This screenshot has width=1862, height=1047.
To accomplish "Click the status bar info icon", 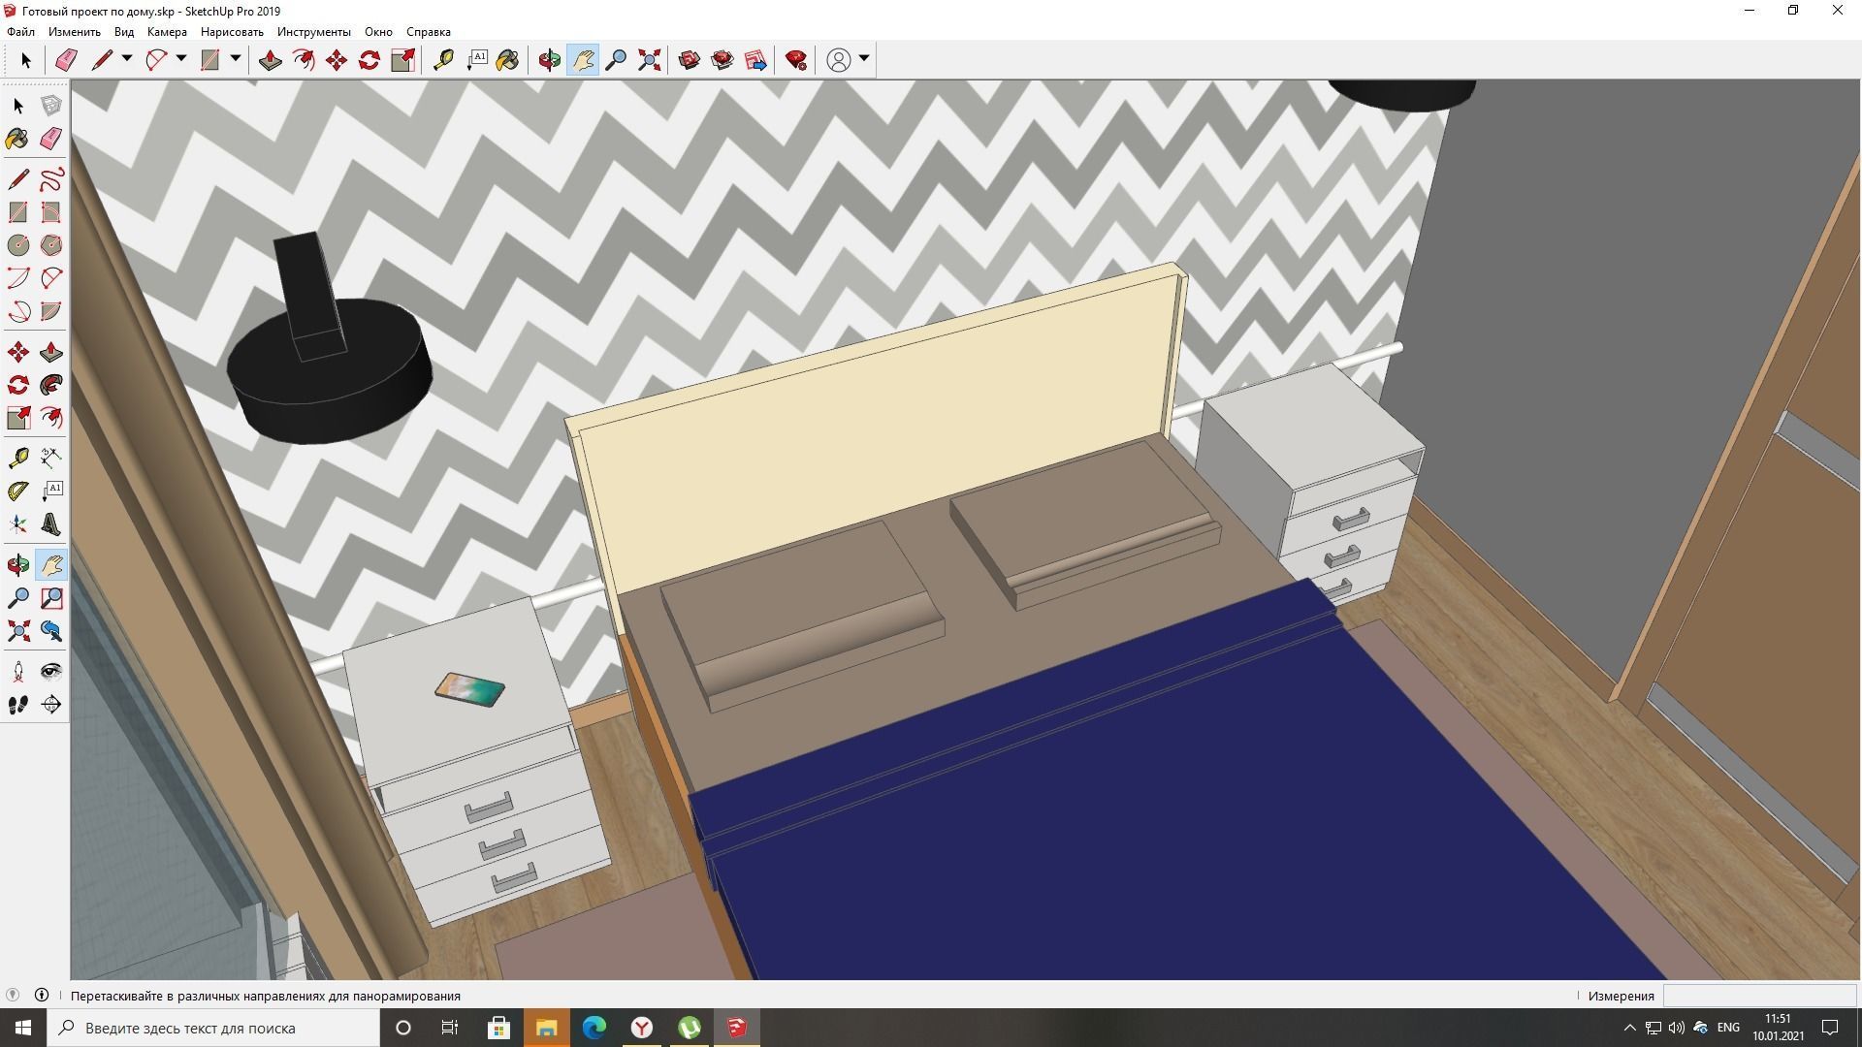I will [x=42, y=995].
